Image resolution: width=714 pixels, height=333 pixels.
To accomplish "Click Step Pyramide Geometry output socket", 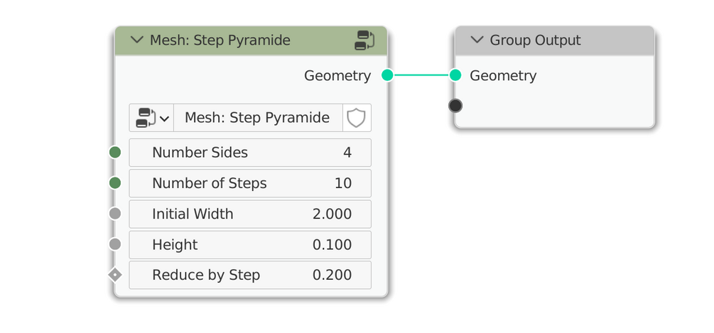I will [x=387, y=75].
